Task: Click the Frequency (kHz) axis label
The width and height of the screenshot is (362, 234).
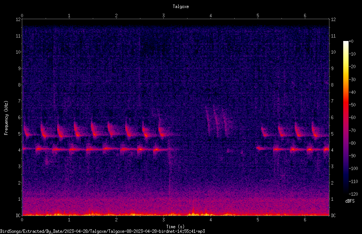Action: coord(6,118)
